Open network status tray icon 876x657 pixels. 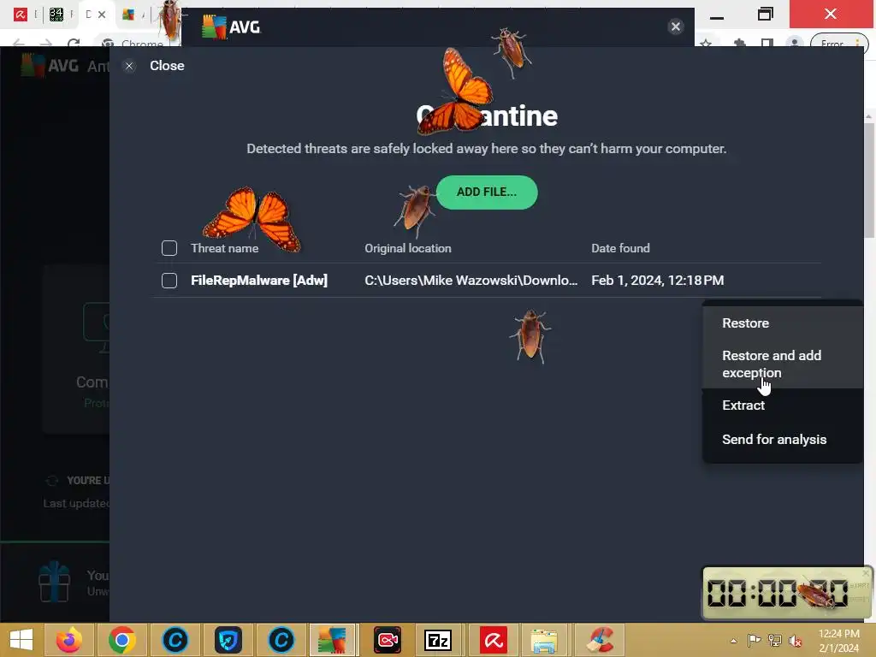click(x=775, y=641)
